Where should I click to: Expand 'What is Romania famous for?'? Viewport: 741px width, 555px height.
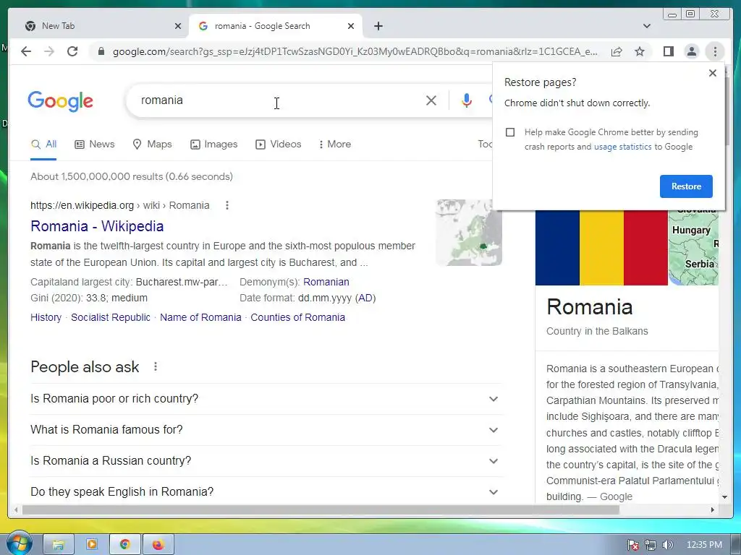point(266,430)
